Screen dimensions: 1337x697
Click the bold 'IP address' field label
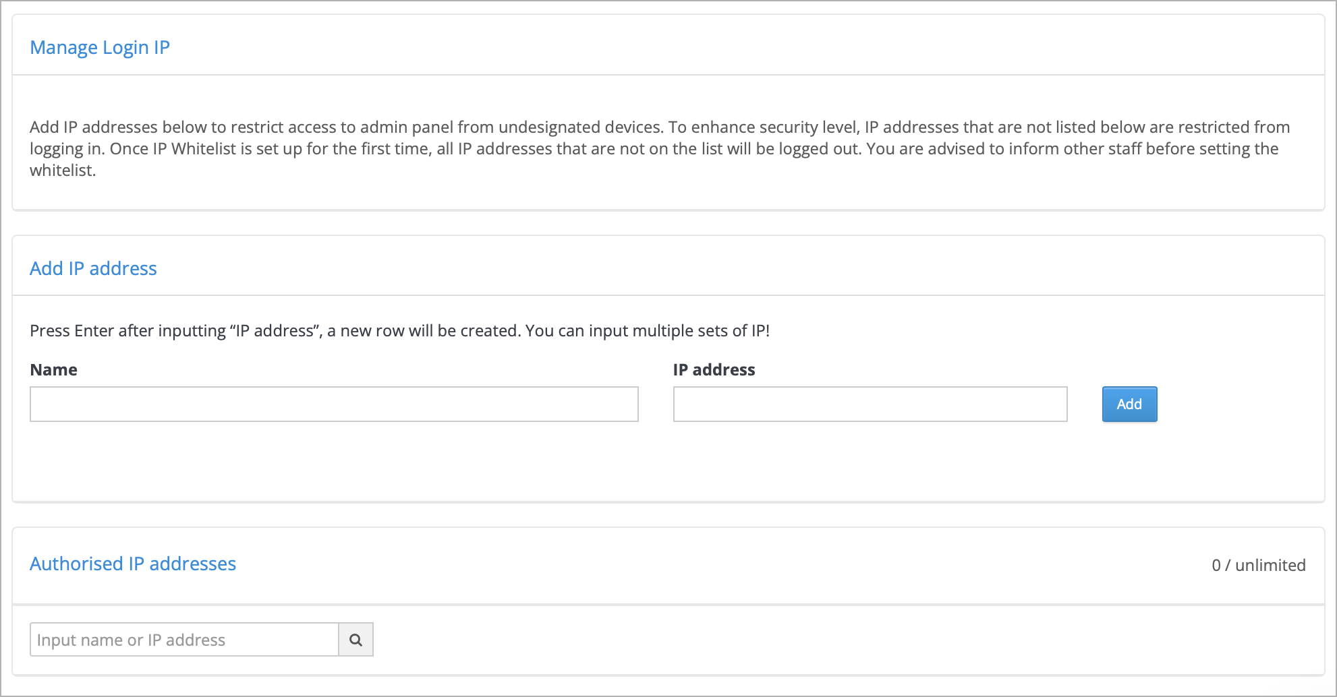pos(714,369)
